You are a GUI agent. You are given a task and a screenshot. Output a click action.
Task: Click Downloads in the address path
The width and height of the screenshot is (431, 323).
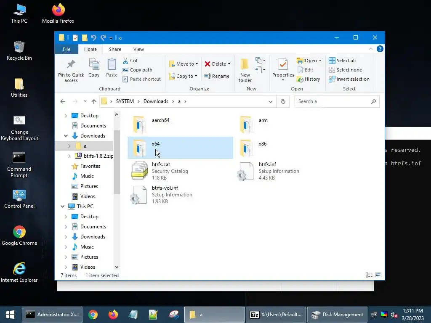tap(156, 101)
